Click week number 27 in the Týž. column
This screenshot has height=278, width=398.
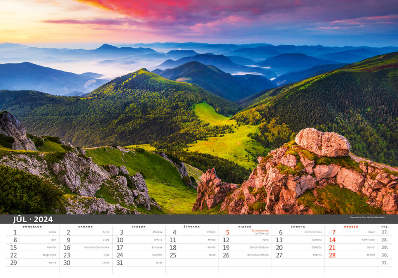point(384,232)
